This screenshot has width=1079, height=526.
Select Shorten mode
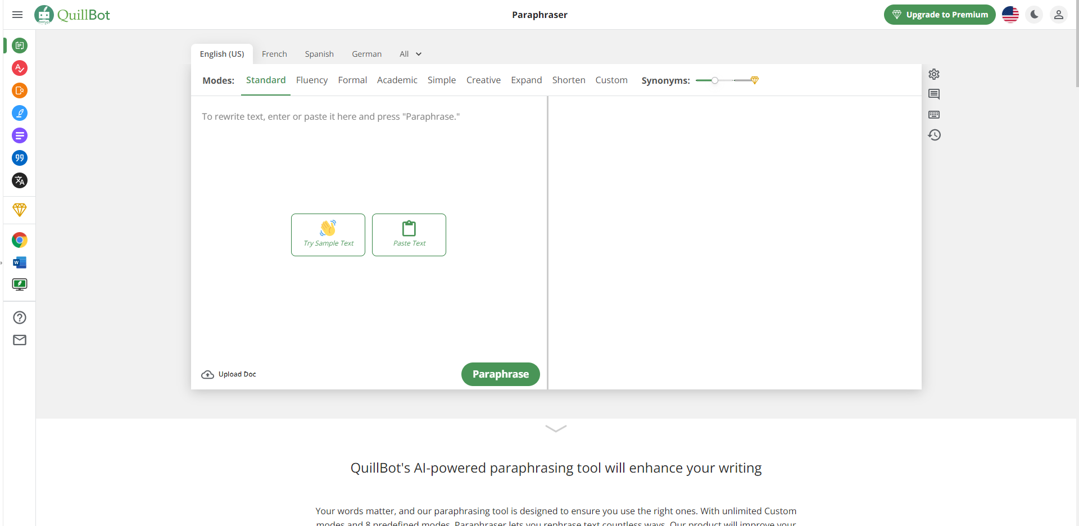tap(569, 80)
